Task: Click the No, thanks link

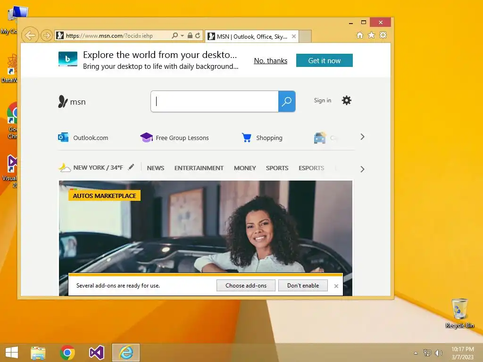Action: pyautogui.click(x=270, y=61)
